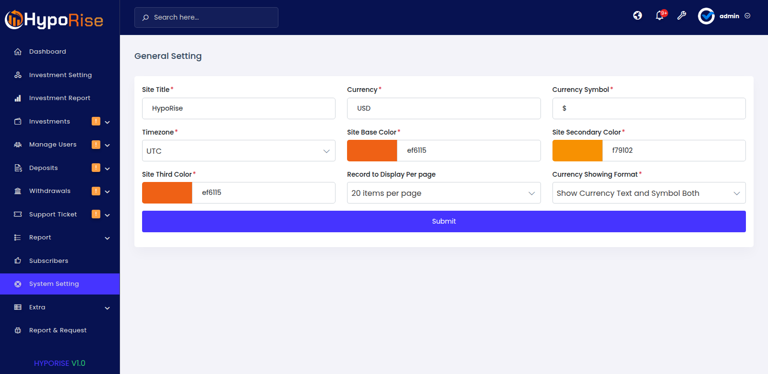Click the Investment Report bar chart icon

[18, 98]
